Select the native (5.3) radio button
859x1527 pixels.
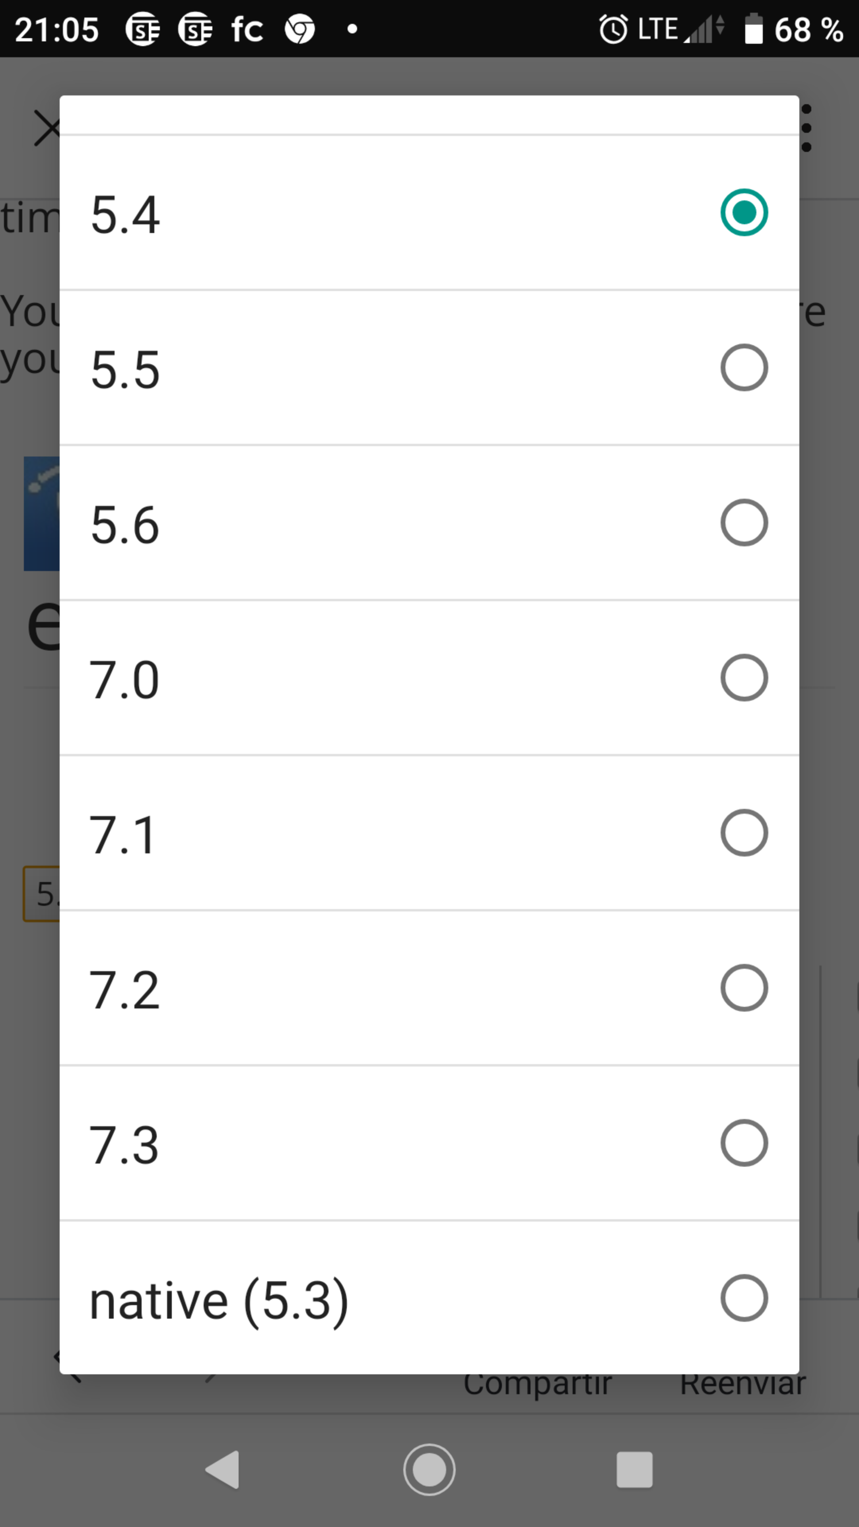click(x=743, y=1298)
